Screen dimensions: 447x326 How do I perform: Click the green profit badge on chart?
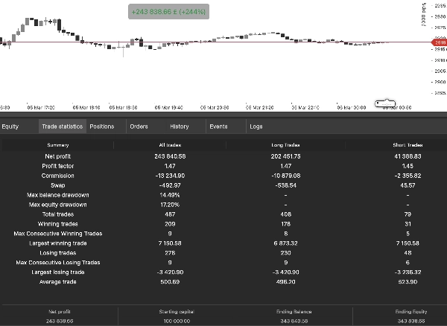(168, 12)
